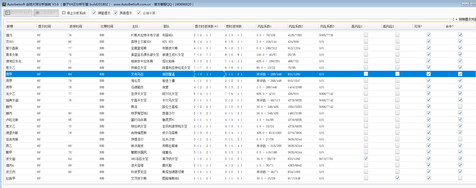Check the 命中? box for 弗洛 match row
Screen dimensions: 476x188
pyautogui.click(x=460, y=106)
